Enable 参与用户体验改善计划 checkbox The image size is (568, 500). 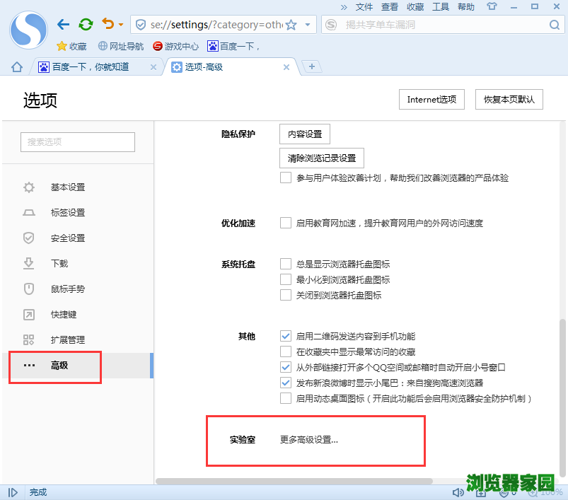(x=286, y=178)
